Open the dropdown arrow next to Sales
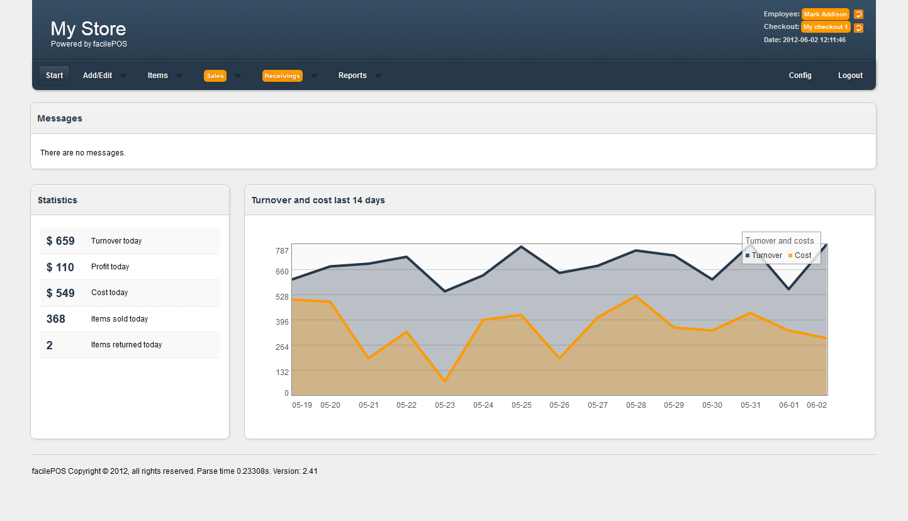The height and width of the screenshot is (521, 908). pyautogui.click(x=238, y=76)
